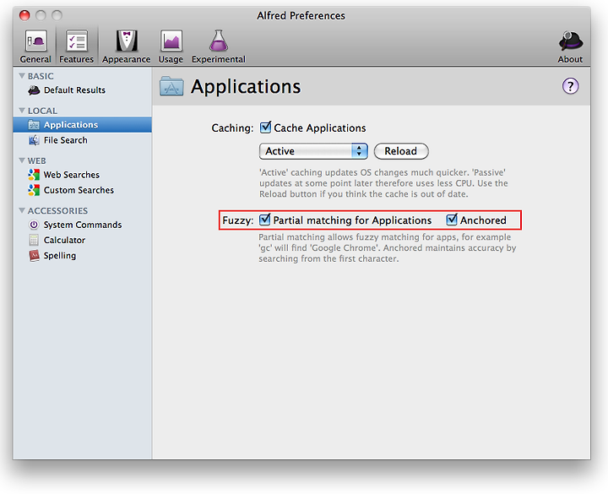Collapse the BASIC section triangle
The width and height of the screenshot is (608, 494).
(x=22, y=76)
